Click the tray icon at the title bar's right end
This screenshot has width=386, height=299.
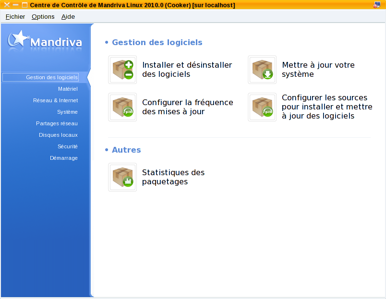[377, 5]
